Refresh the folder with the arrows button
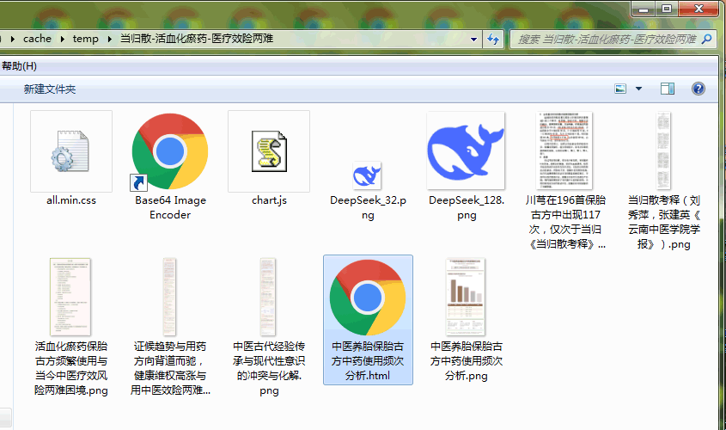The height and width of the screenshot is (430, 726). pos(493,40)
